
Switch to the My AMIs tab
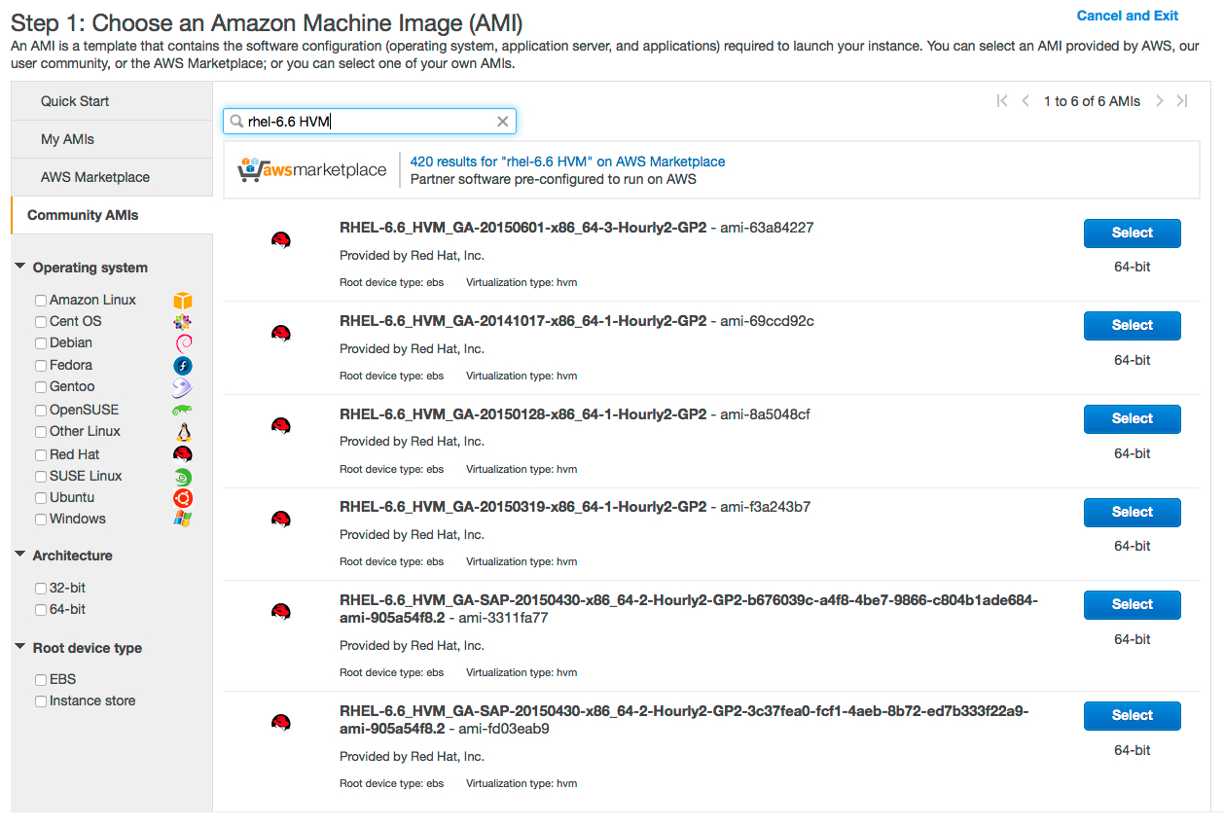click(67, 139)
